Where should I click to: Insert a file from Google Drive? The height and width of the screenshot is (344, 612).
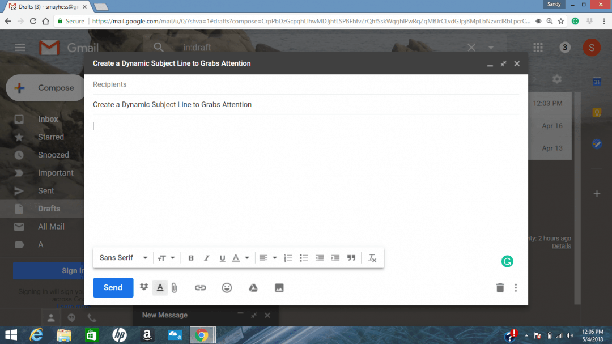[253, 287]
